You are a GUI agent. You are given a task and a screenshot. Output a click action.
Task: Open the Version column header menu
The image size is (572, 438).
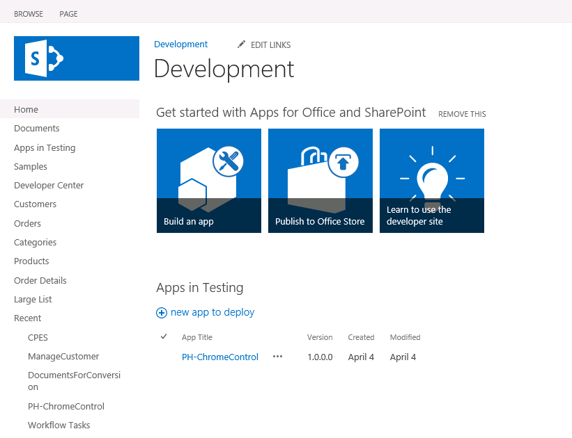[x=320, y=337]
